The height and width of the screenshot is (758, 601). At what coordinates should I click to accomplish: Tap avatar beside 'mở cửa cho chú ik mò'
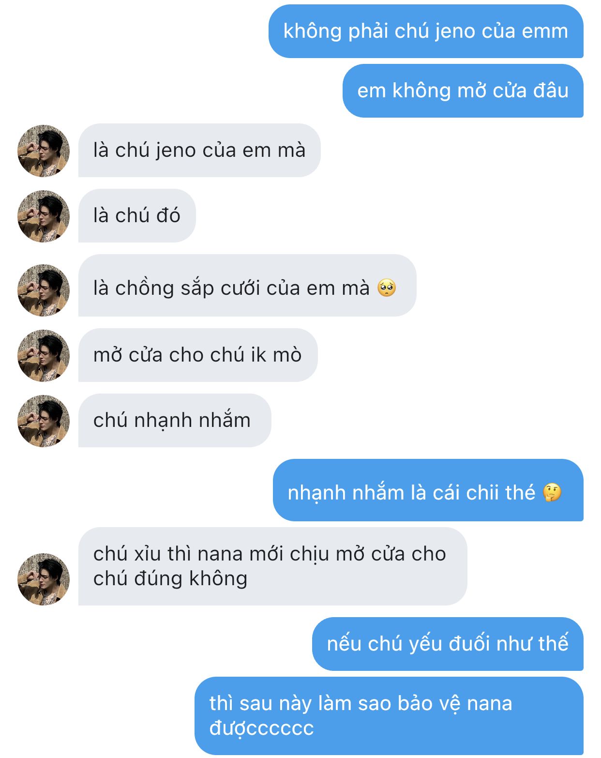(44, 355)
